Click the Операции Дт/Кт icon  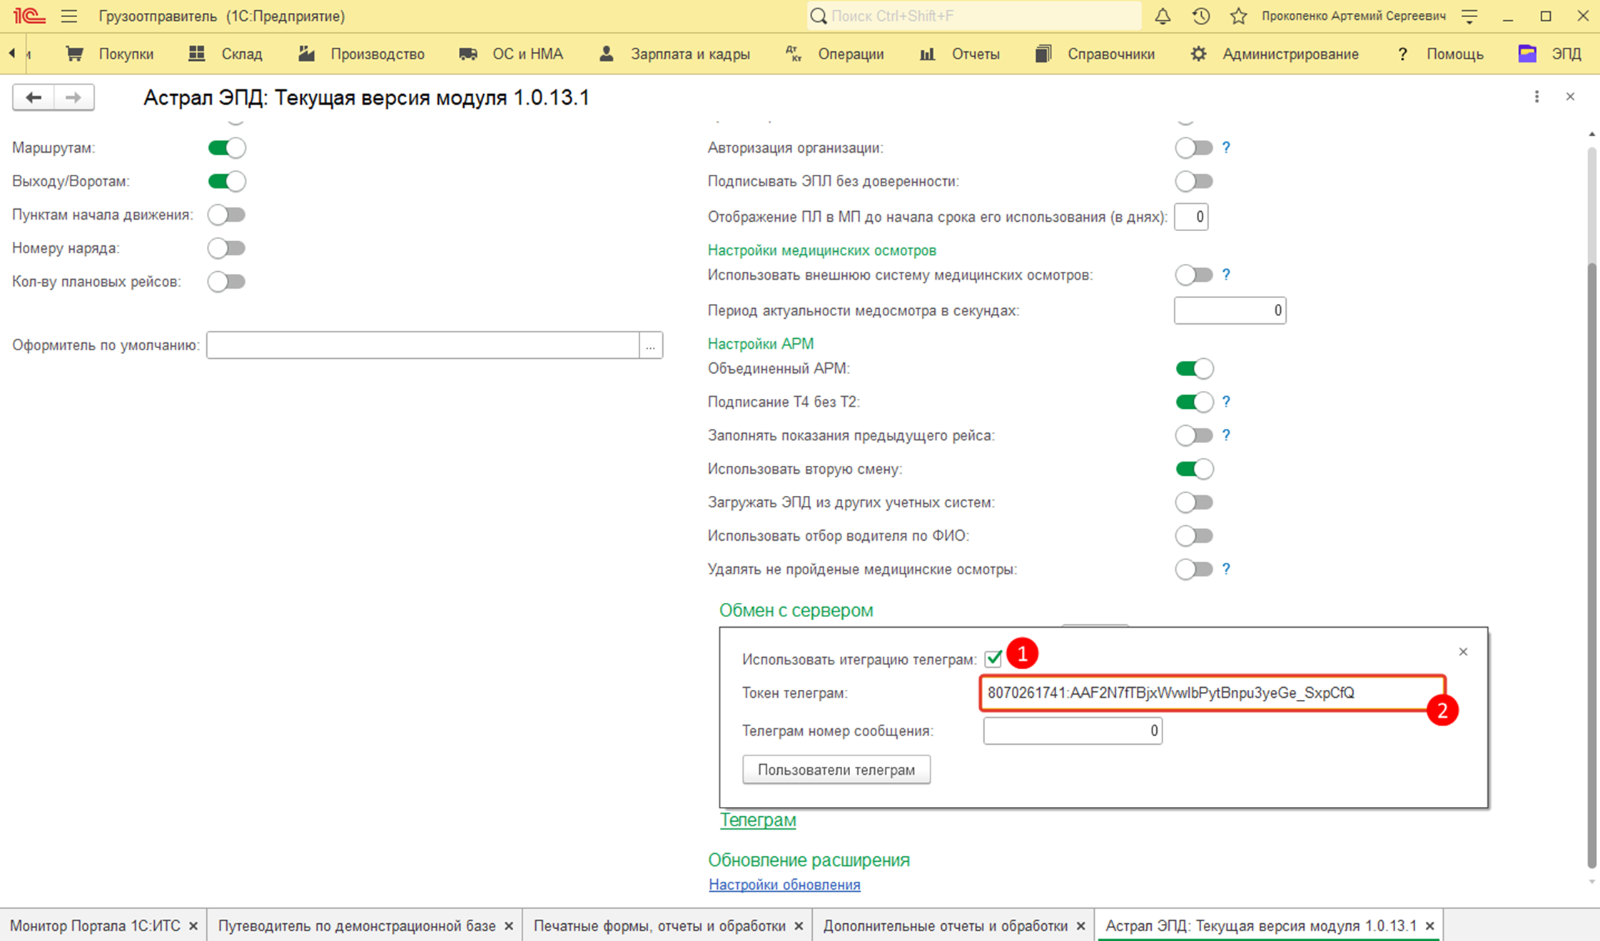tap(794, 54)
